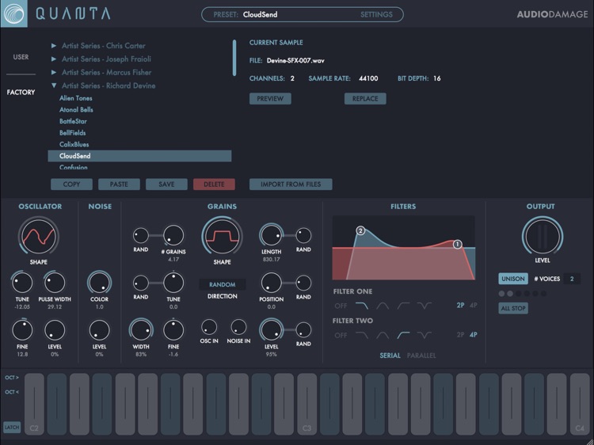Click the PASTE button
The image size is (594, 445).
click(x=119, y=184)
